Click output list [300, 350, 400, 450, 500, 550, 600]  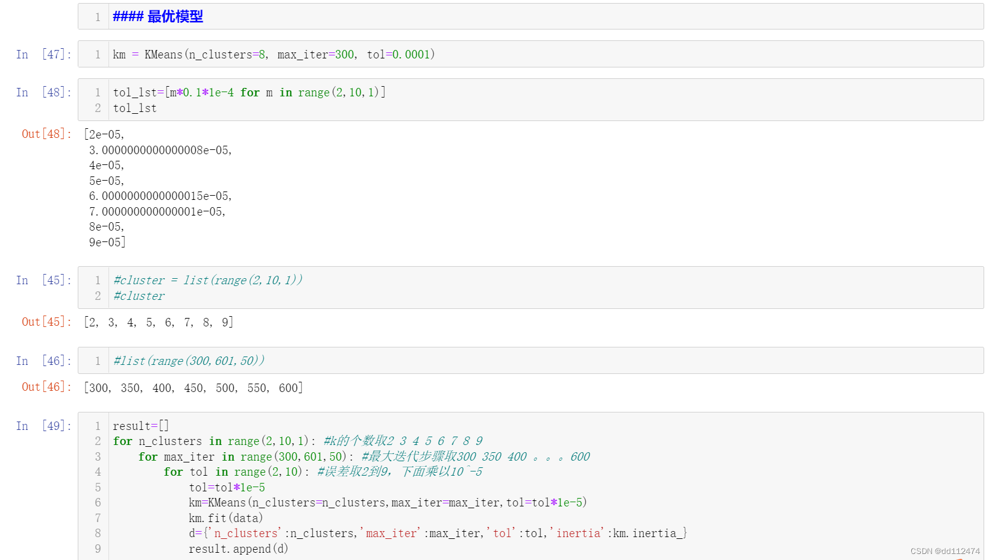(x=193, y=388)
